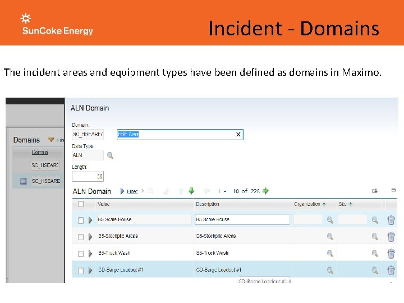Click the Value column header
Image resolution: width=404 pixels, height=303 pixels.
tap(104, 204)
